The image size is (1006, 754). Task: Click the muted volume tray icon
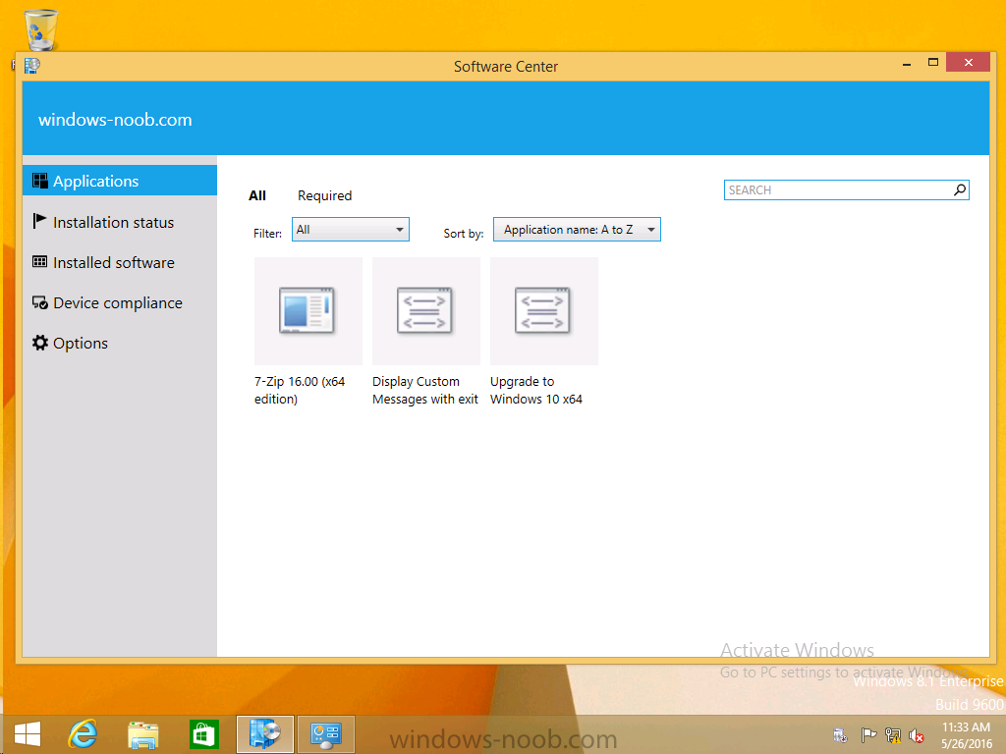917,735
